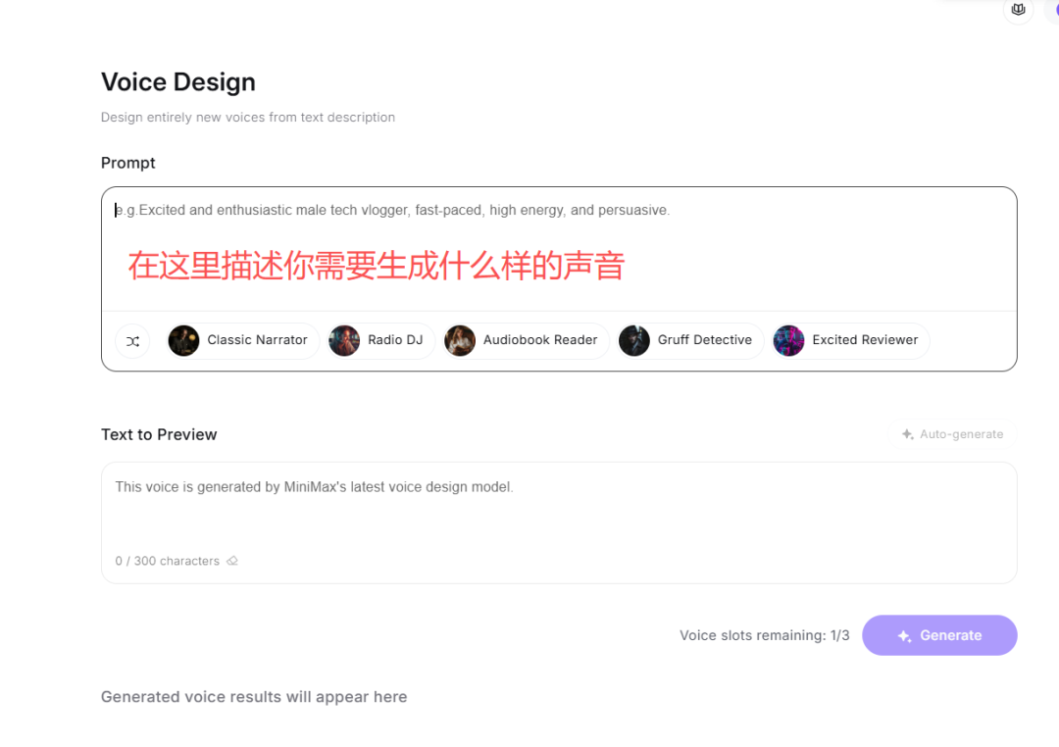Click the shuffle random prompt icon
1059x747 pixels.
pos(132,340)
